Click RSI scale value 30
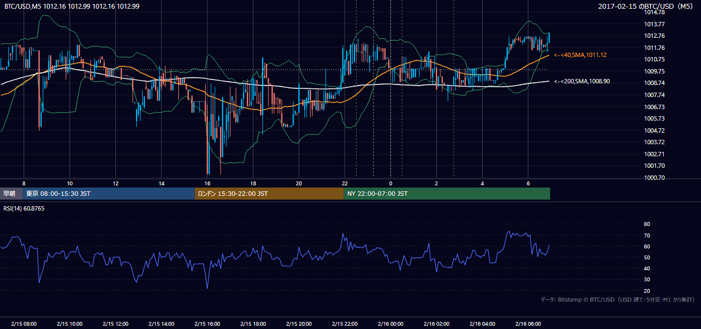 click(x=647, y=280)
